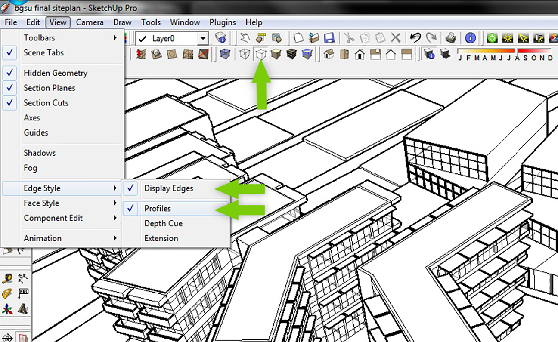Open the Draw menu

tap(122, 22)
